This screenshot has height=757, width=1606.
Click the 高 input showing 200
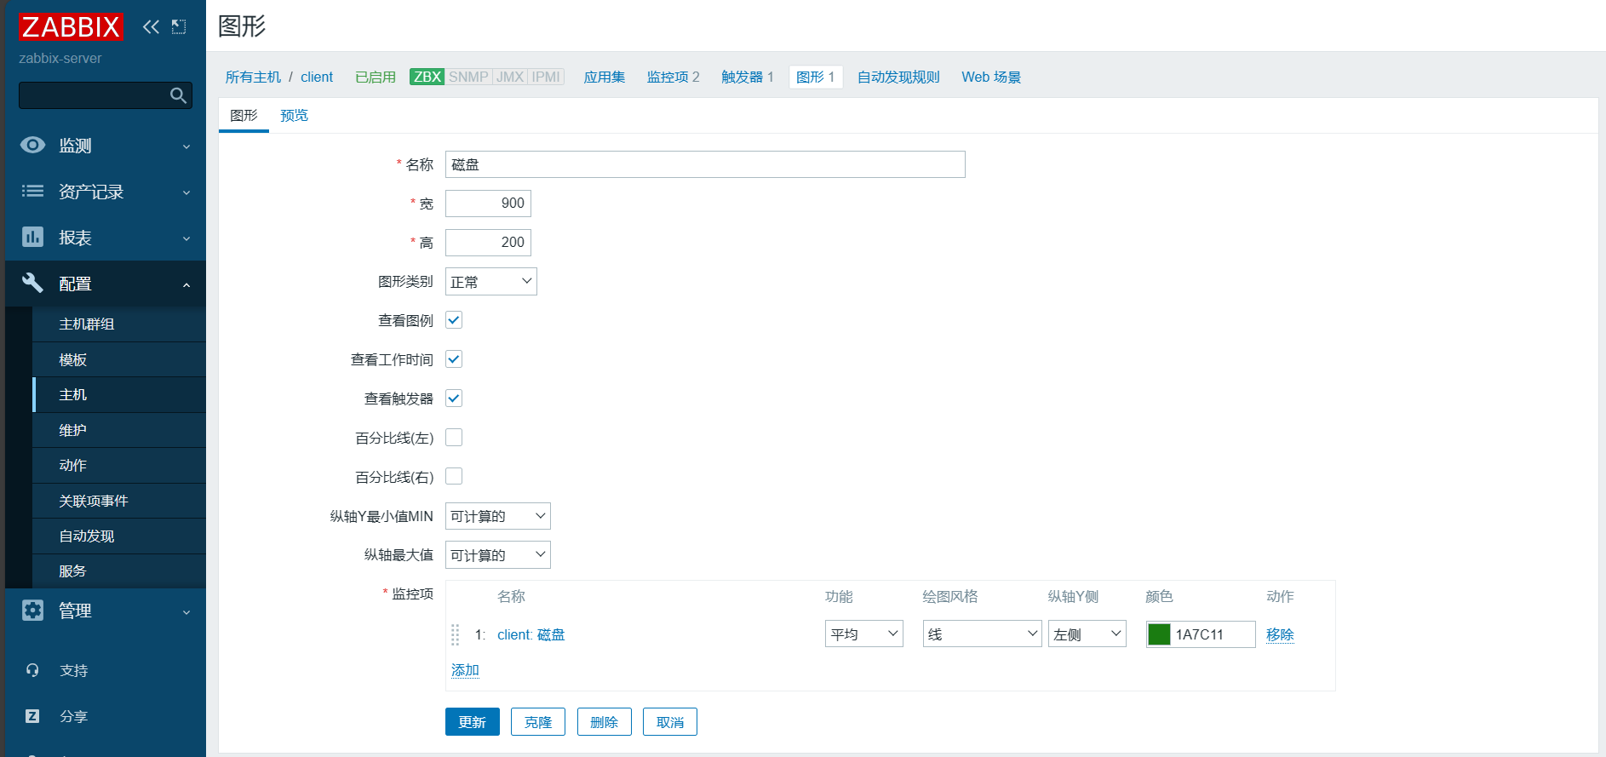click(x=488, y=243)
